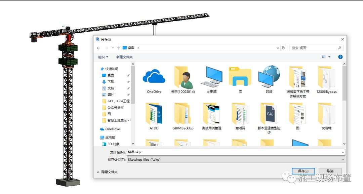
Task: Expand the 桌面 breadcrumb chevron
Action: (x=138, y=48)
